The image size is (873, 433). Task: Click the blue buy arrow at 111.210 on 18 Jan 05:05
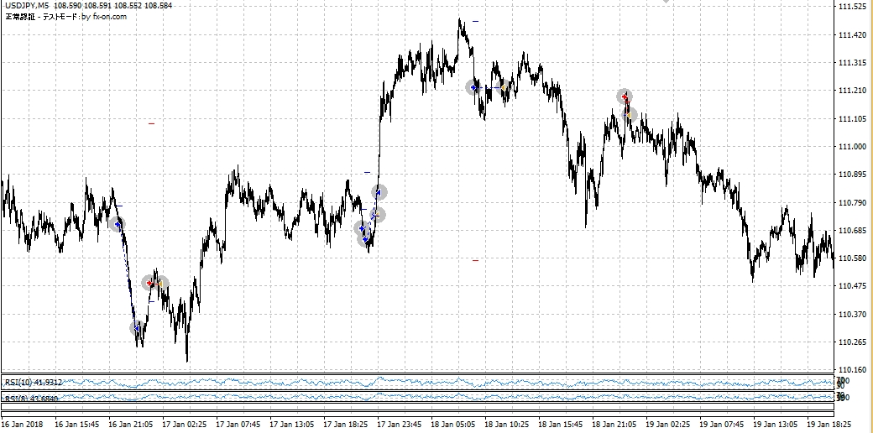coord(473,87)
